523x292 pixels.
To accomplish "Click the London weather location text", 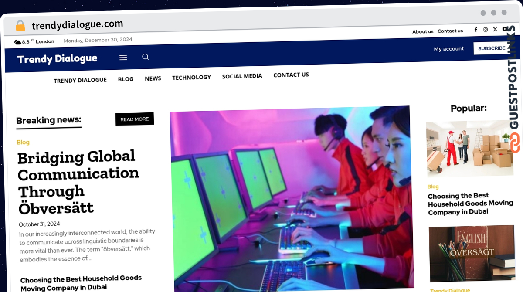I will coord(45,41).
